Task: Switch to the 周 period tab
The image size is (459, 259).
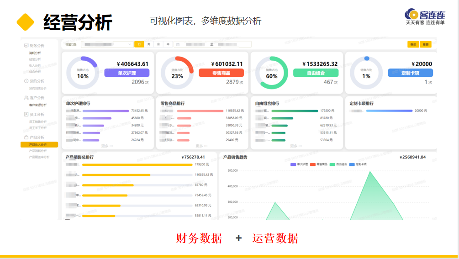Action: [x=149, y=44]
